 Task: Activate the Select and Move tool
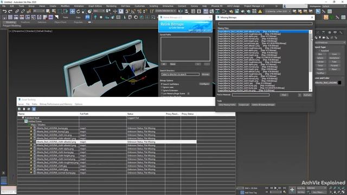[x=72, y=11]
